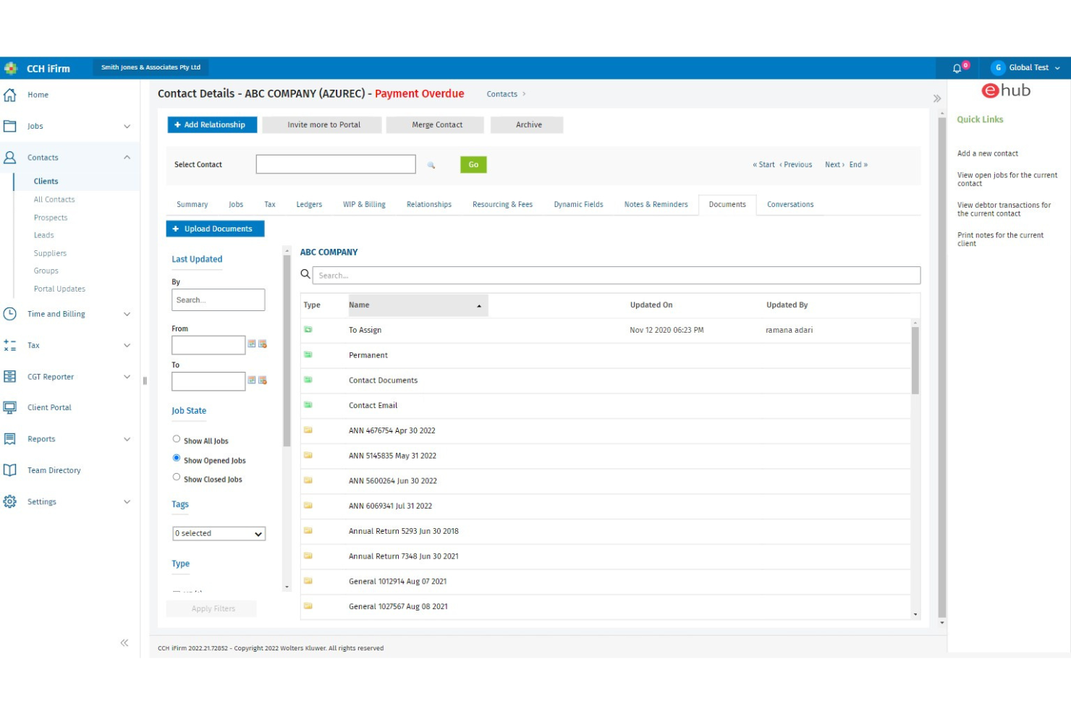This screenshot has width=1071, height=714.
Task: Click the Archive button
Action: [528, 125]
